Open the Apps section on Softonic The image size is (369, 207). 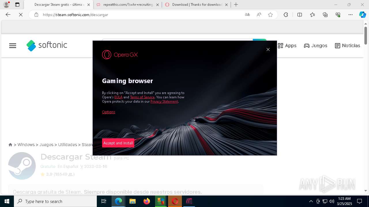(287, 46)
